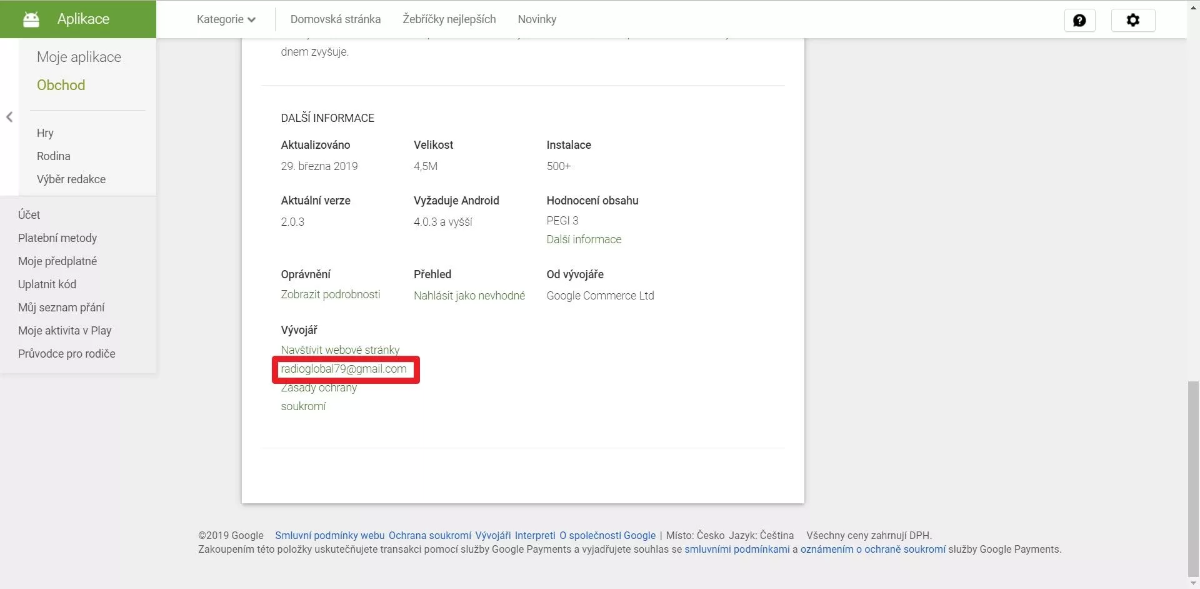Visit developer site Navštívit webové stránky
Image resolution: width=1200 pixels, height=589 pixels.
pos(340,350)
